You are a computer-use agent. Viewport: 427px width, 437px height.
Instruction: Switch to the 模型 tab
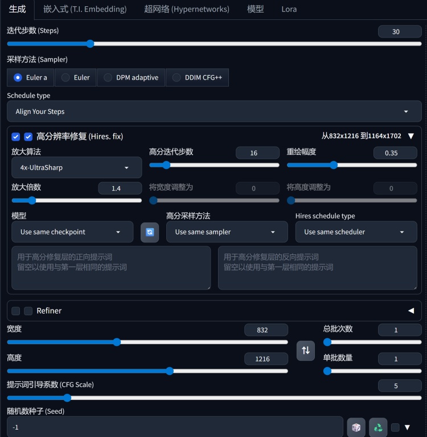coord(255,9)
